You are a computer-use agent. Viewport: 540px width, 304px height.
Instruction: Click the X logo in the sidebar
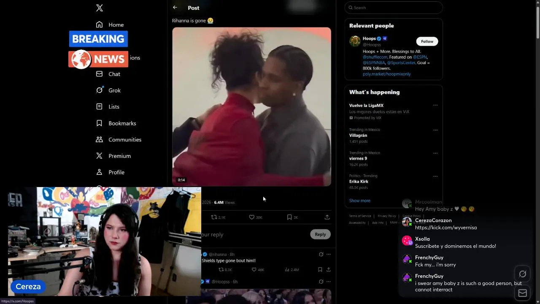(x=99, y=8)
